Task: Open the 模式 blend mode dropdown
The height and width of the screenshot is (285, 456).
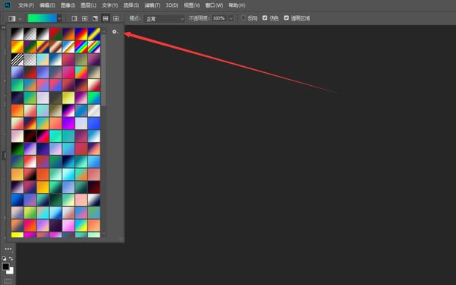Action: pyautogui.click(x=164, y=18)
